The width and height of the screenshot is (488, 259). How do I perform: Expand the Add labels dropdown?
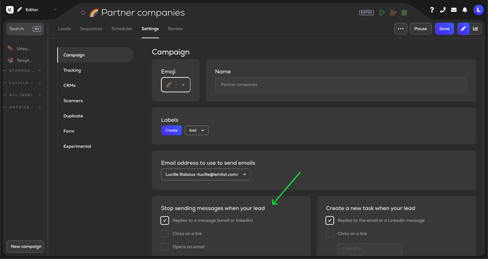(x=197, y=131)
